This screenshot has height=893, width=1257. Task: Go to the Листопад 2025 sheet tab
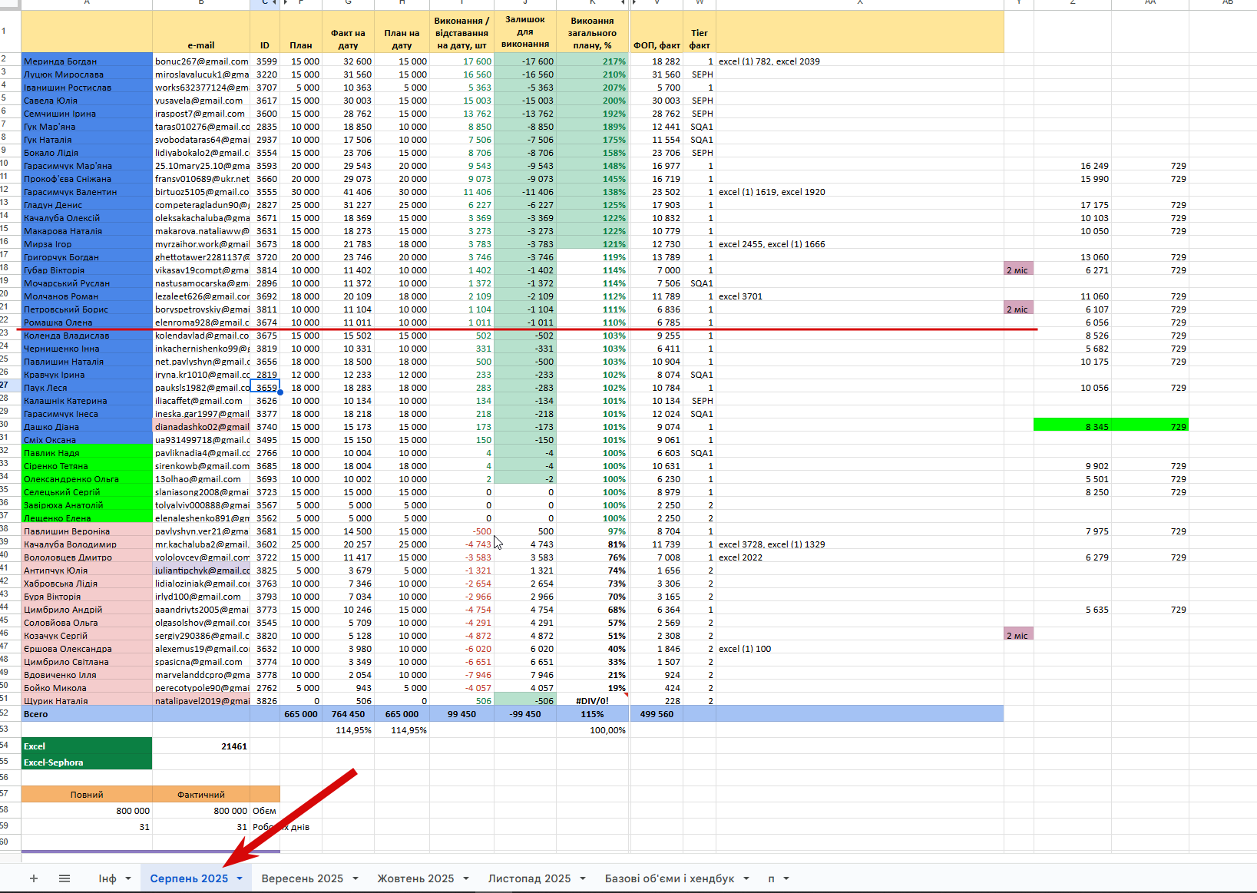click(x=530, y=878)
